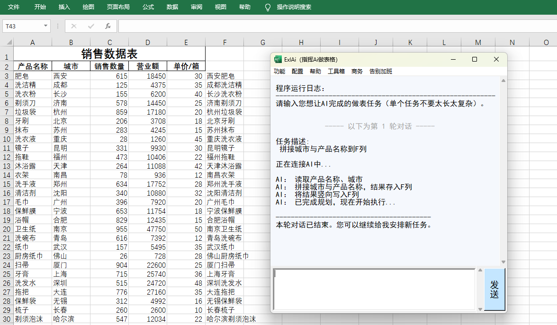Select column D header
This screenshot has width=557, height=325.
(x=148, y=42)
